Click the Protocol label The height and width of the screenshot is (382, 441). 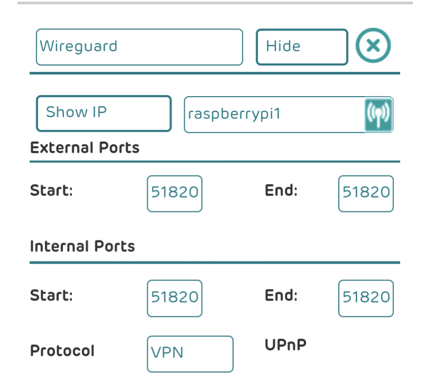point(62,351)
